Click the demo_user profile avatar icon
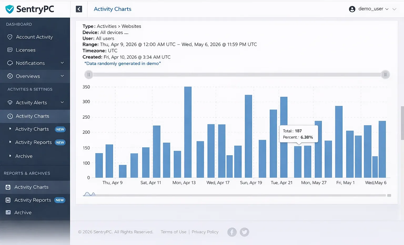The height and width of the screenshot is (245, 404). [x=352, y=9]
